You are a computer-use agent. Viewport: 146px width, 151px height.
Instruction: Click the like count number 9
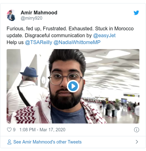(x=14, y=130)
